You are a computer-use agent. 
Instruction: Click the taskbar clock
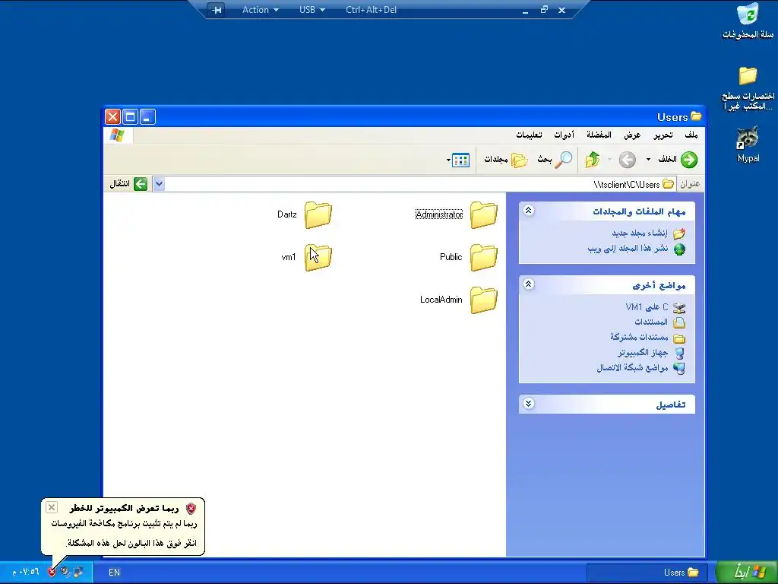[25, 572]
